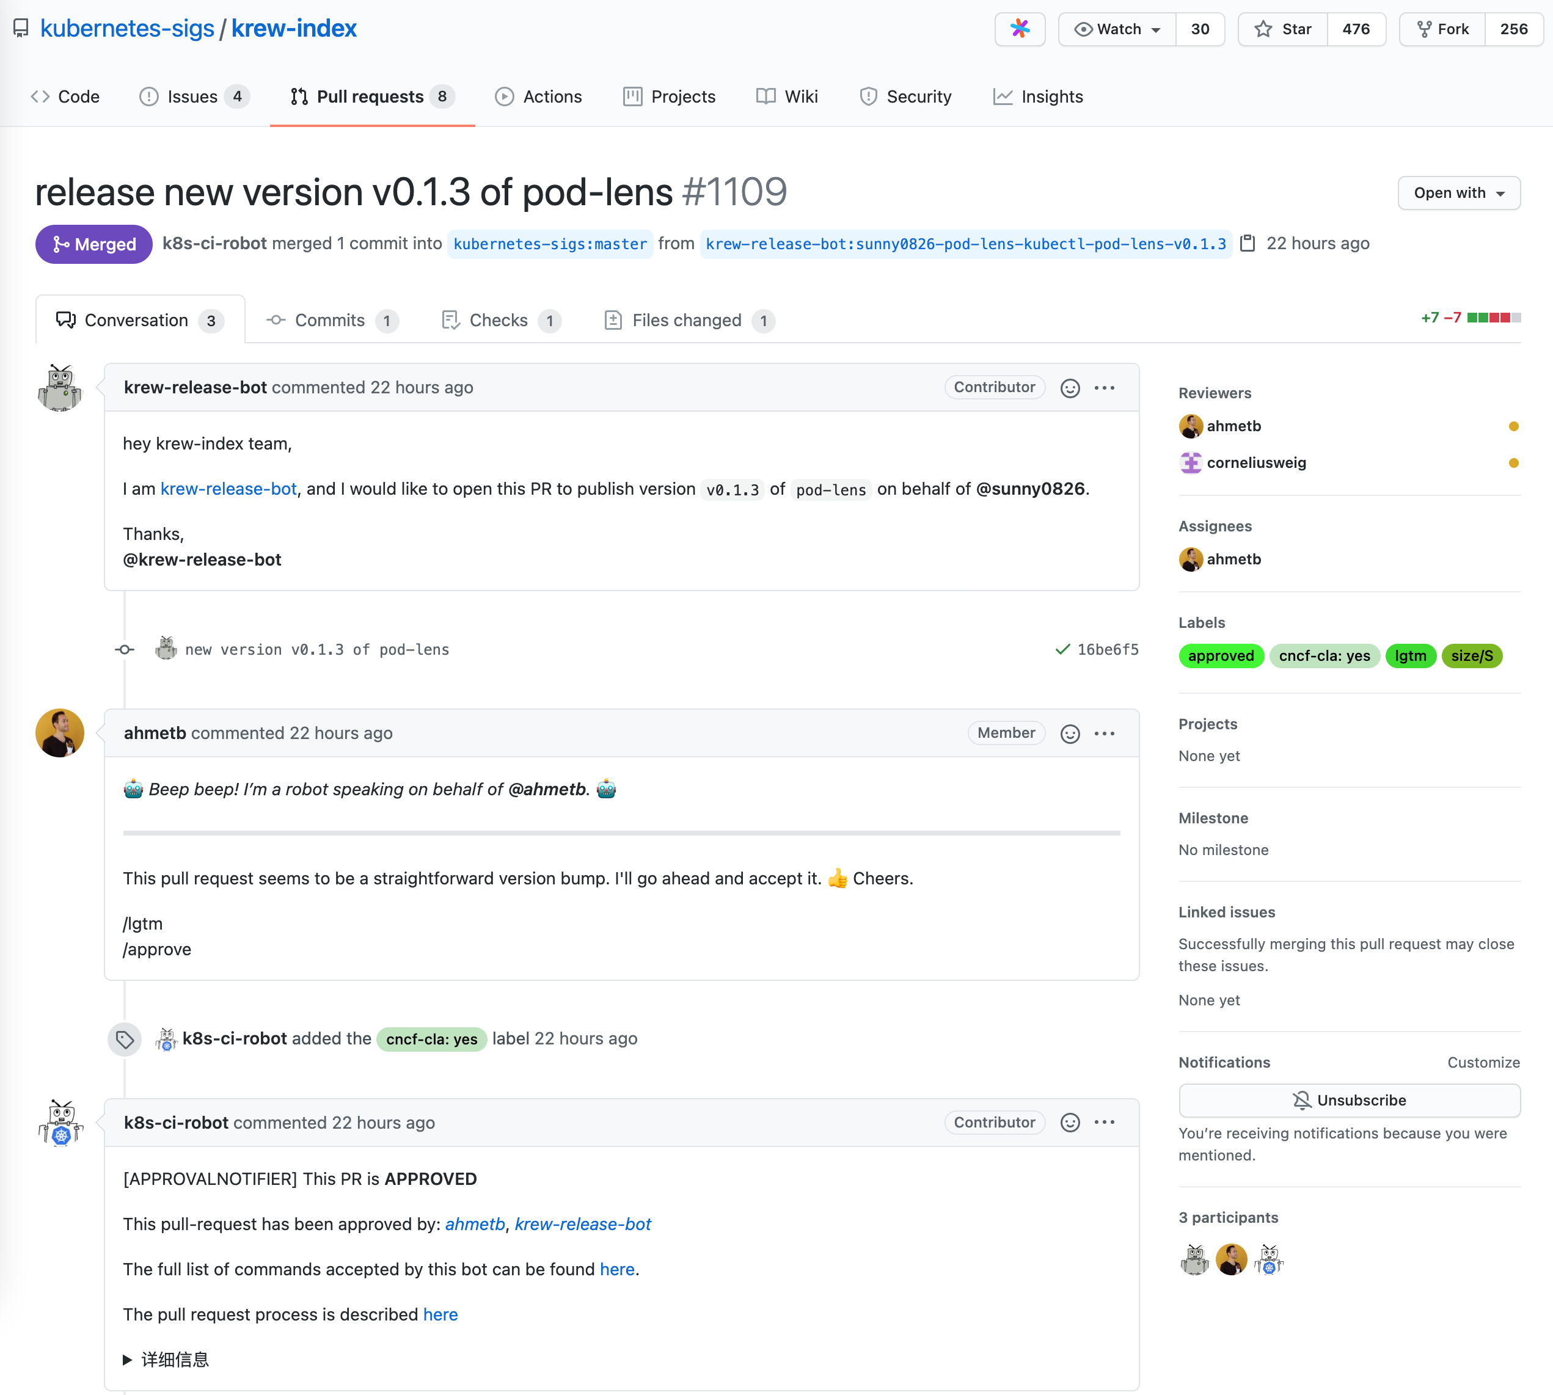Select the Conversation tab
The image size is (1553, 1395).
tap(141, 321)
